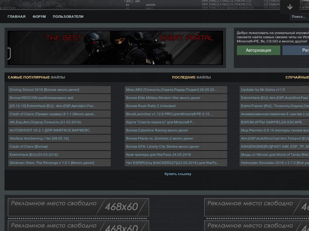The image size is (309, 231).
Task: Open the ФОРУМ menu item
Action: (x=39, y=17)
